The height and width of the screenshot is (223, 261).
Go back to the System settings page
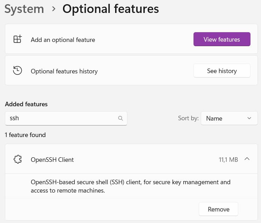pyautogui.click(x=24, y=9)
